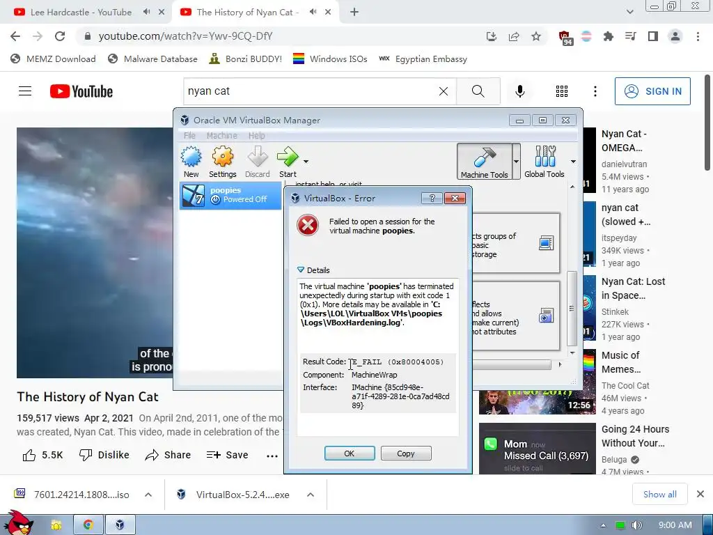713x535 pixels.
Task: Select the poopies virtual machine entry
Action: [230, 195]
